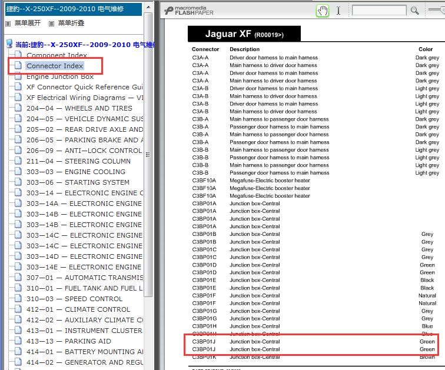Click the page icon beside 303-14E entry
The height and width of the screenshot is (370, 445).
pos(18,266)
